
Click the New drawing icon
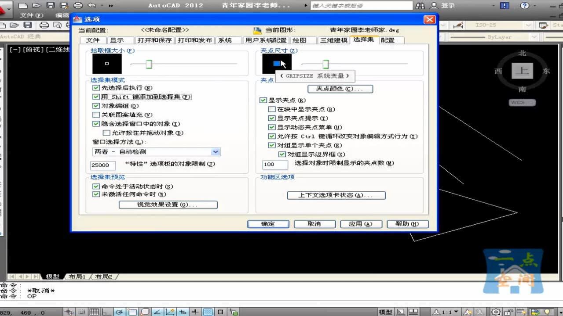click(x=23, y=5)
